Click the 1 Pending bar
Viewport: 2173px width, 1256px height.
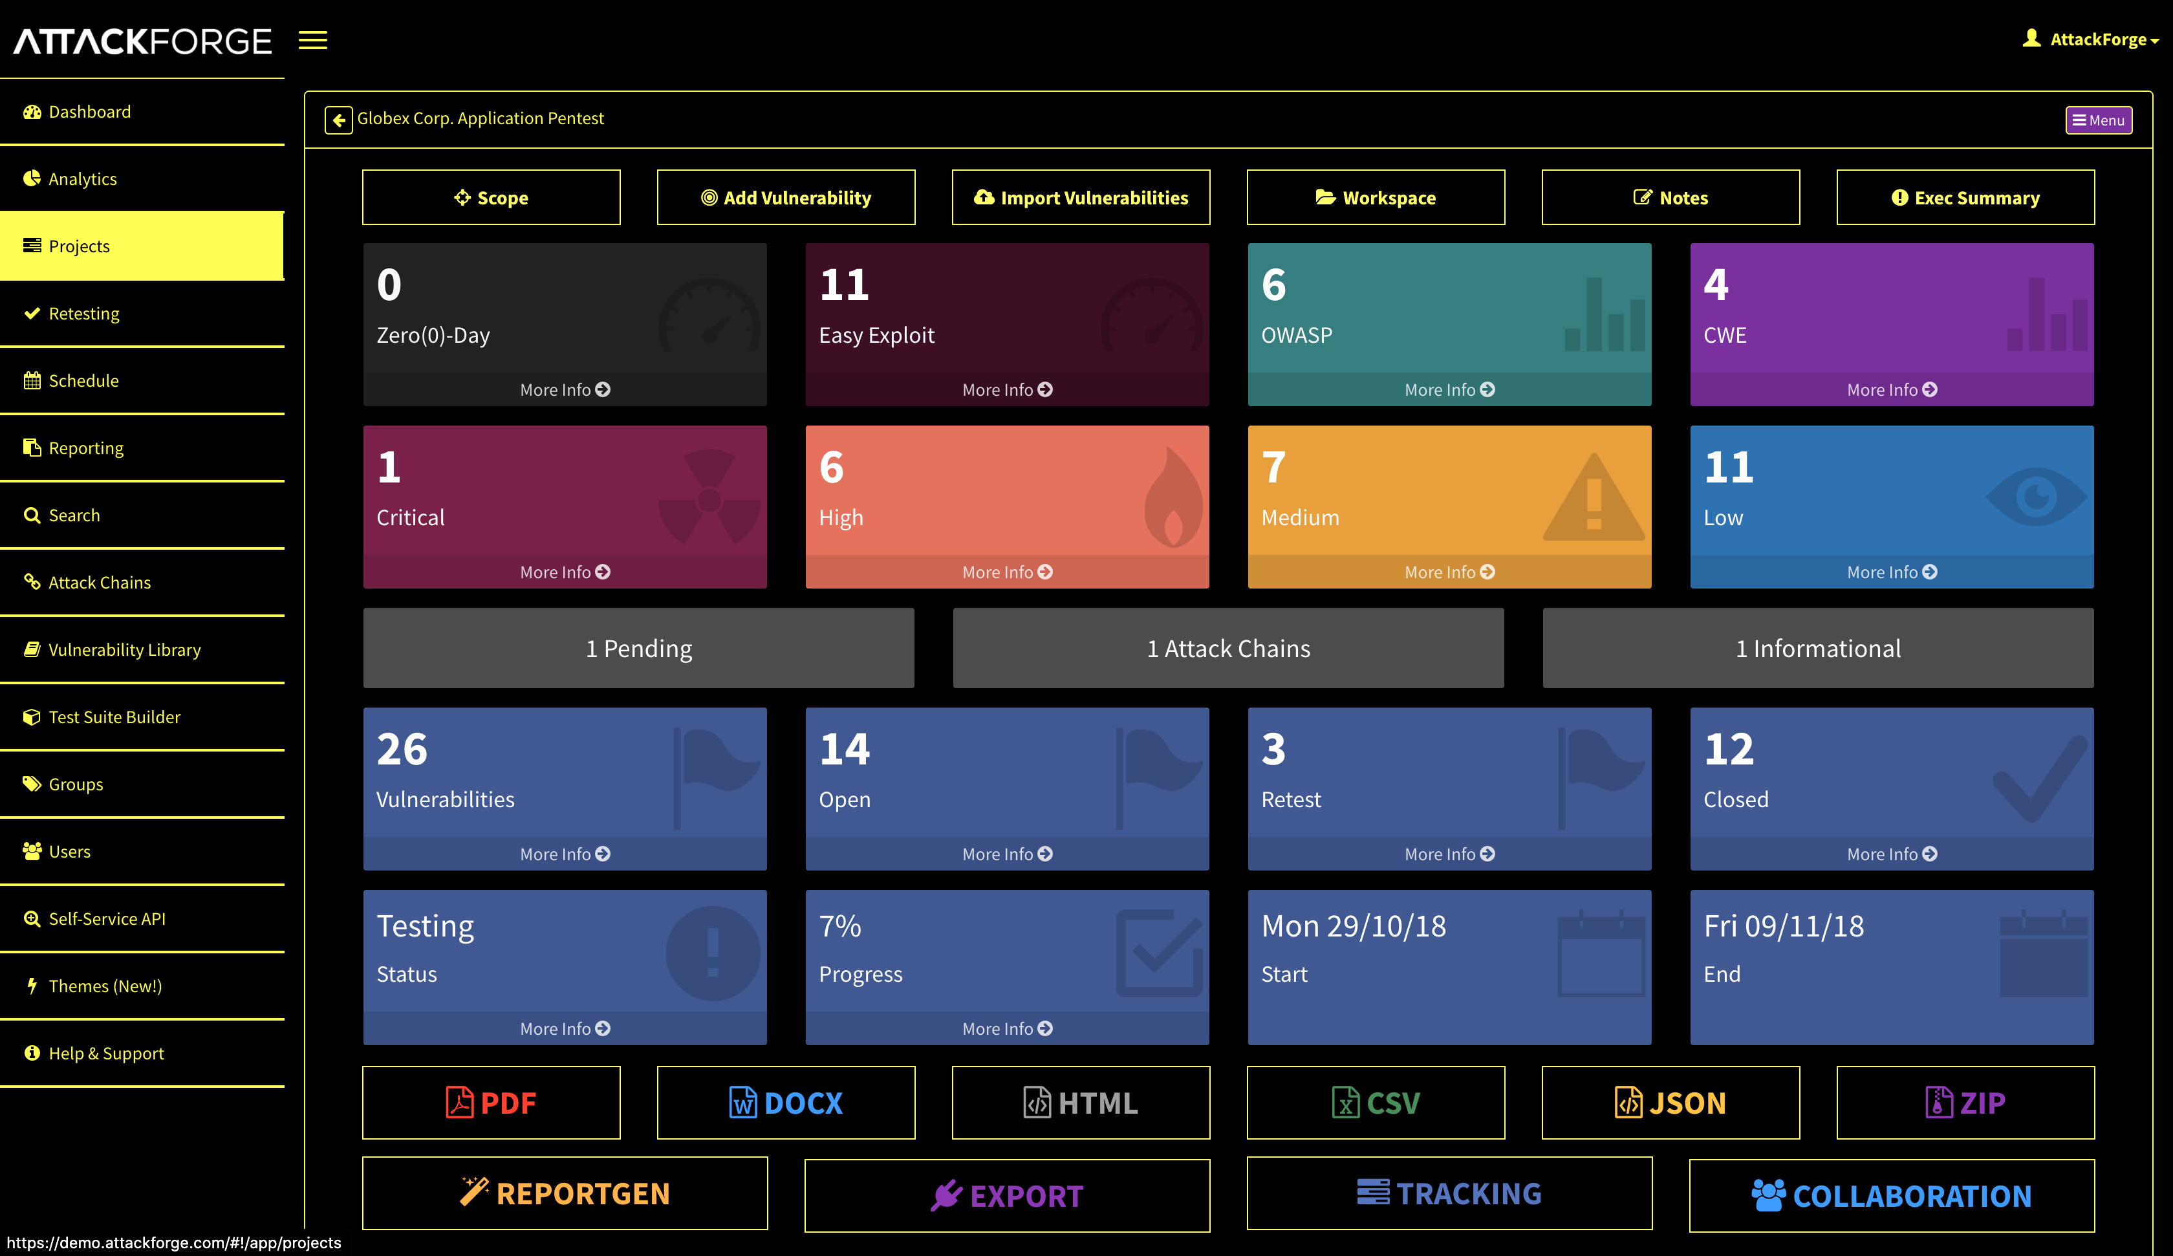[x=638, y=648]
